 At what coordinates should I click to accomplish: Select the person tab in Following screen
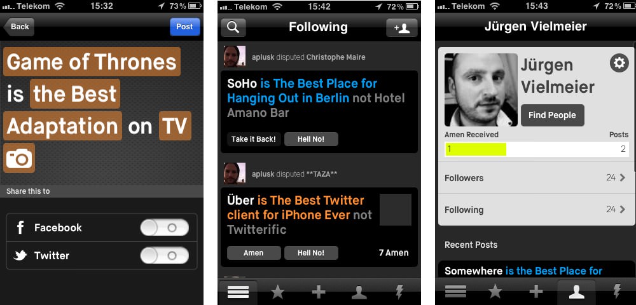pos(359,292)
